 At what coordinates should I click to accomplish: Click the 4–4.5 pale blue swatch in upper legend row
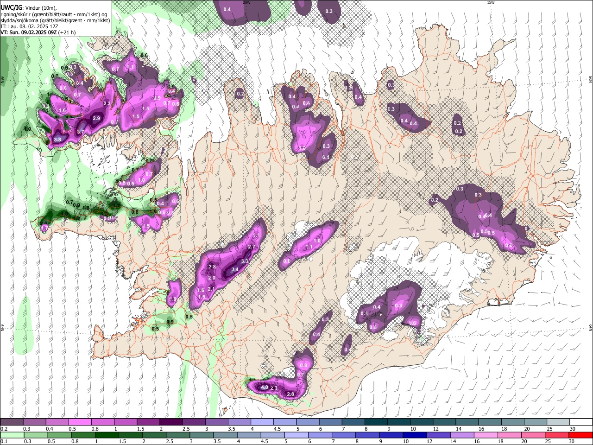point(262,422)
